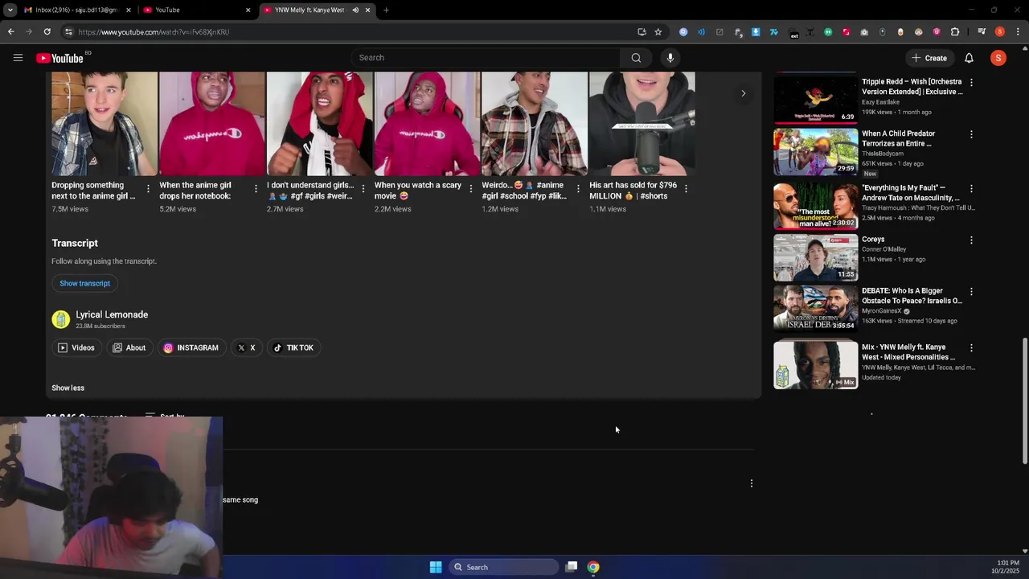Click the Create button
The image size is (1029, 579).
(929, 58)
